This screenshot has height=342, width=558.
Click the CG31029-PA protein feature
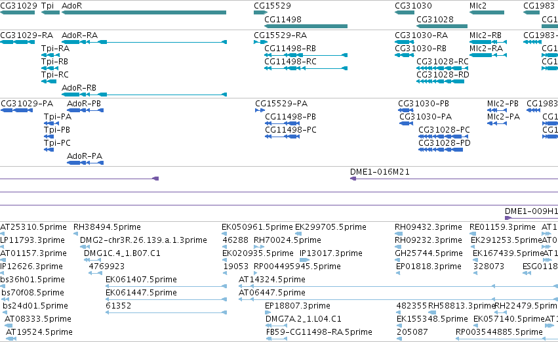[x=17, y=110]
